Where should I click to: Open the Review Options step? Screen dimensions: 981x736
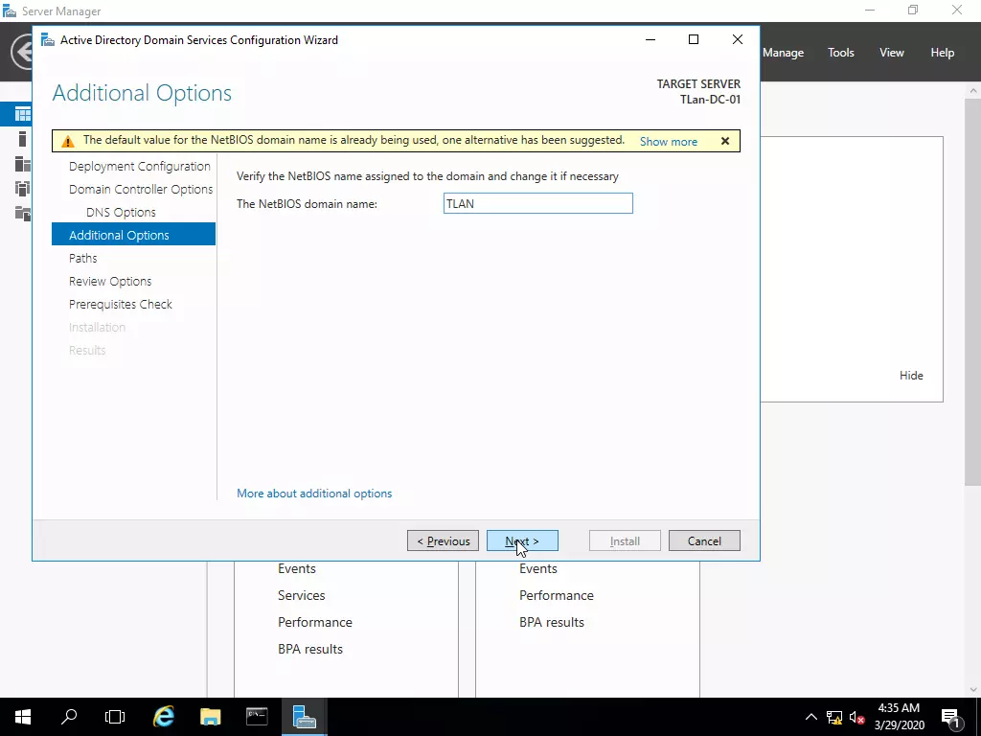pyautogui.click(x=110, y=281)
